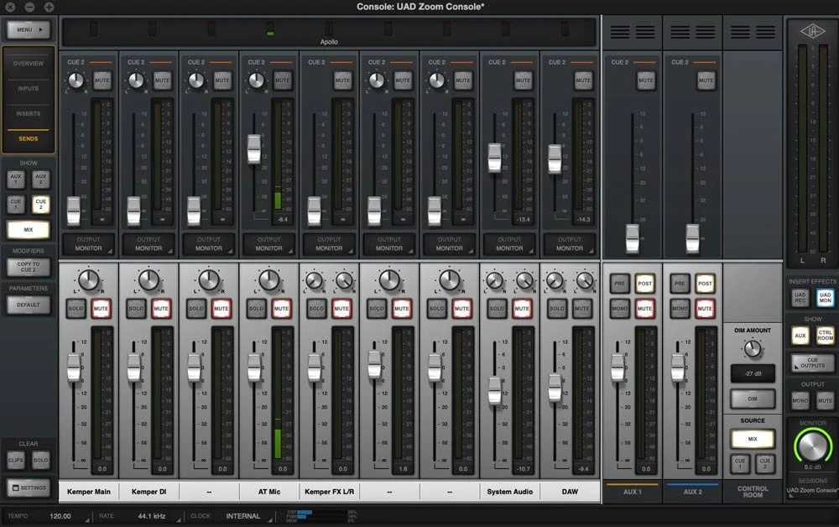Click the MONITOR level knob

[812, 445]
